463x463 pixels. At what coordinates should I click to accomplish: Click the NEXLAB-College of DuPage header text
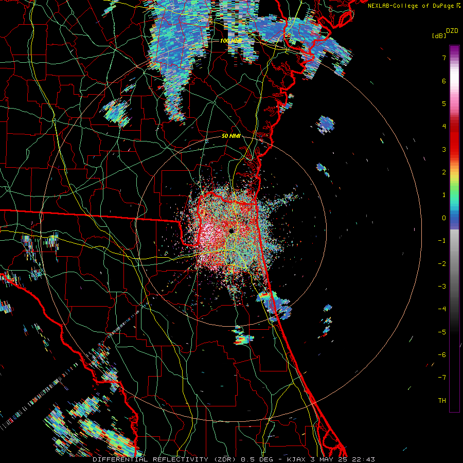412,6
